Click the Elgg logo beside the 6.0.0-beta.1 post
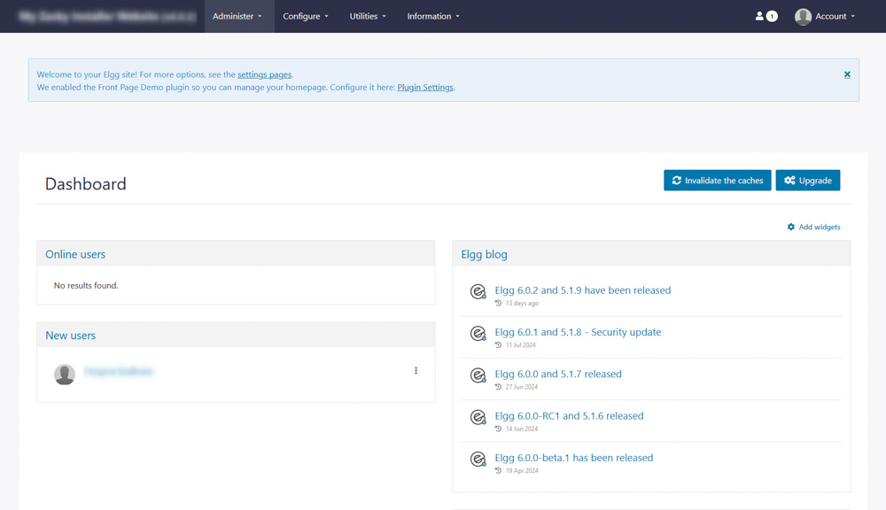The height and width of the screenshot is (510, 886). tap(478, 459)
